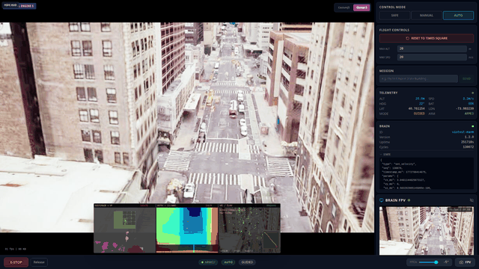Click the HIDE HUD button

click(x=10, y=5)
